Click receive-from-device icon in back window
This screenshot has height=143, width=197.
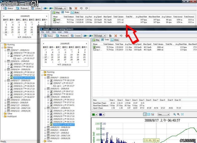coord(51,8)
